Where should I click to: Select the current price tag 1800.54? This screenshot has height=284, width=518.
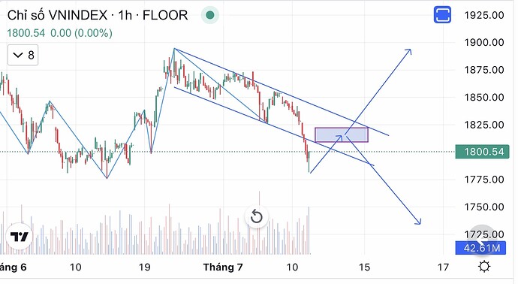(x=482, y=152)
